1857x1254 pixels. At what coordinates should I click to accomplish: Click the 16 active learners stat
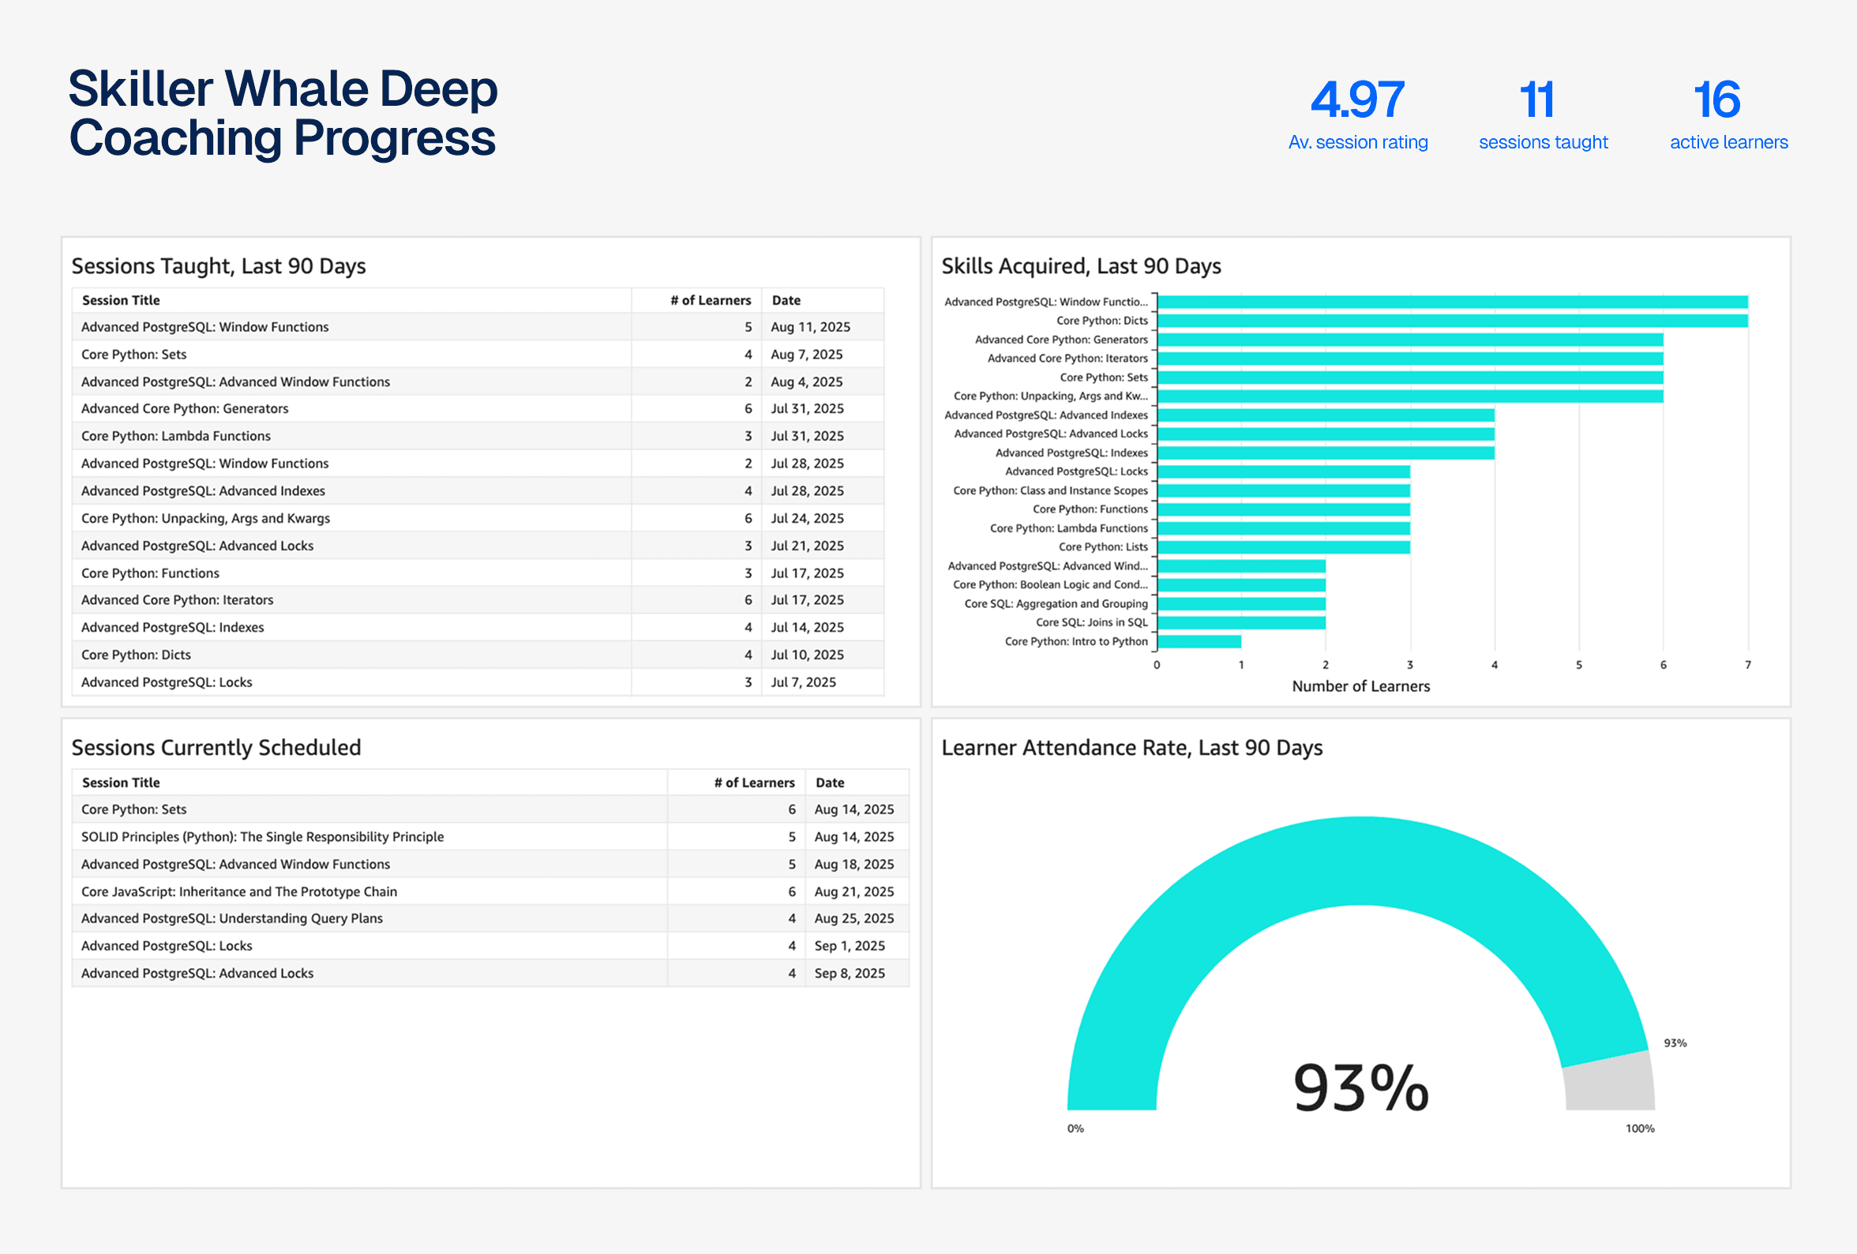point(1716,100)
